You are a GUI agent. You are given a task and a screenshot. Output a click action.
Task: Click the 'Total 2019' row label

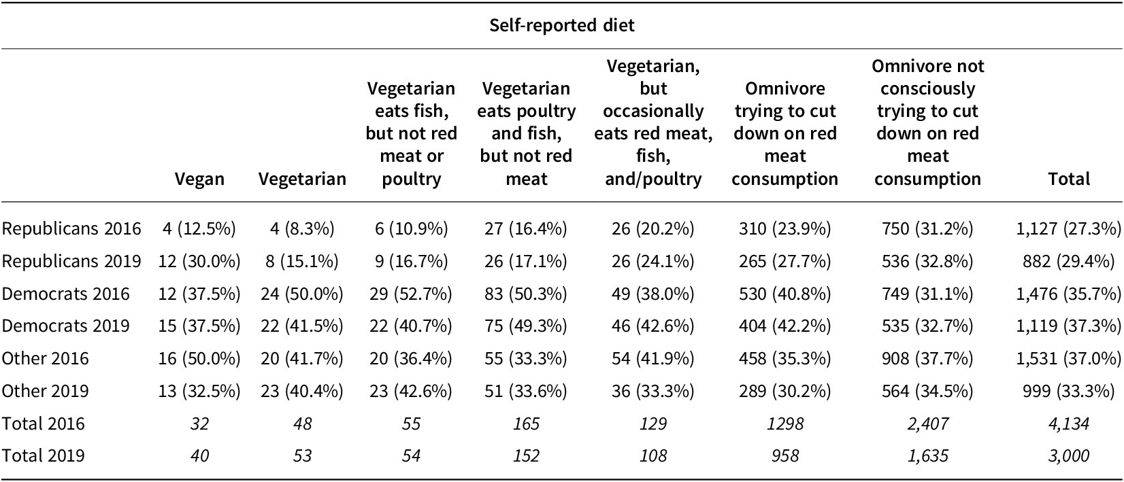coord(44,455)
